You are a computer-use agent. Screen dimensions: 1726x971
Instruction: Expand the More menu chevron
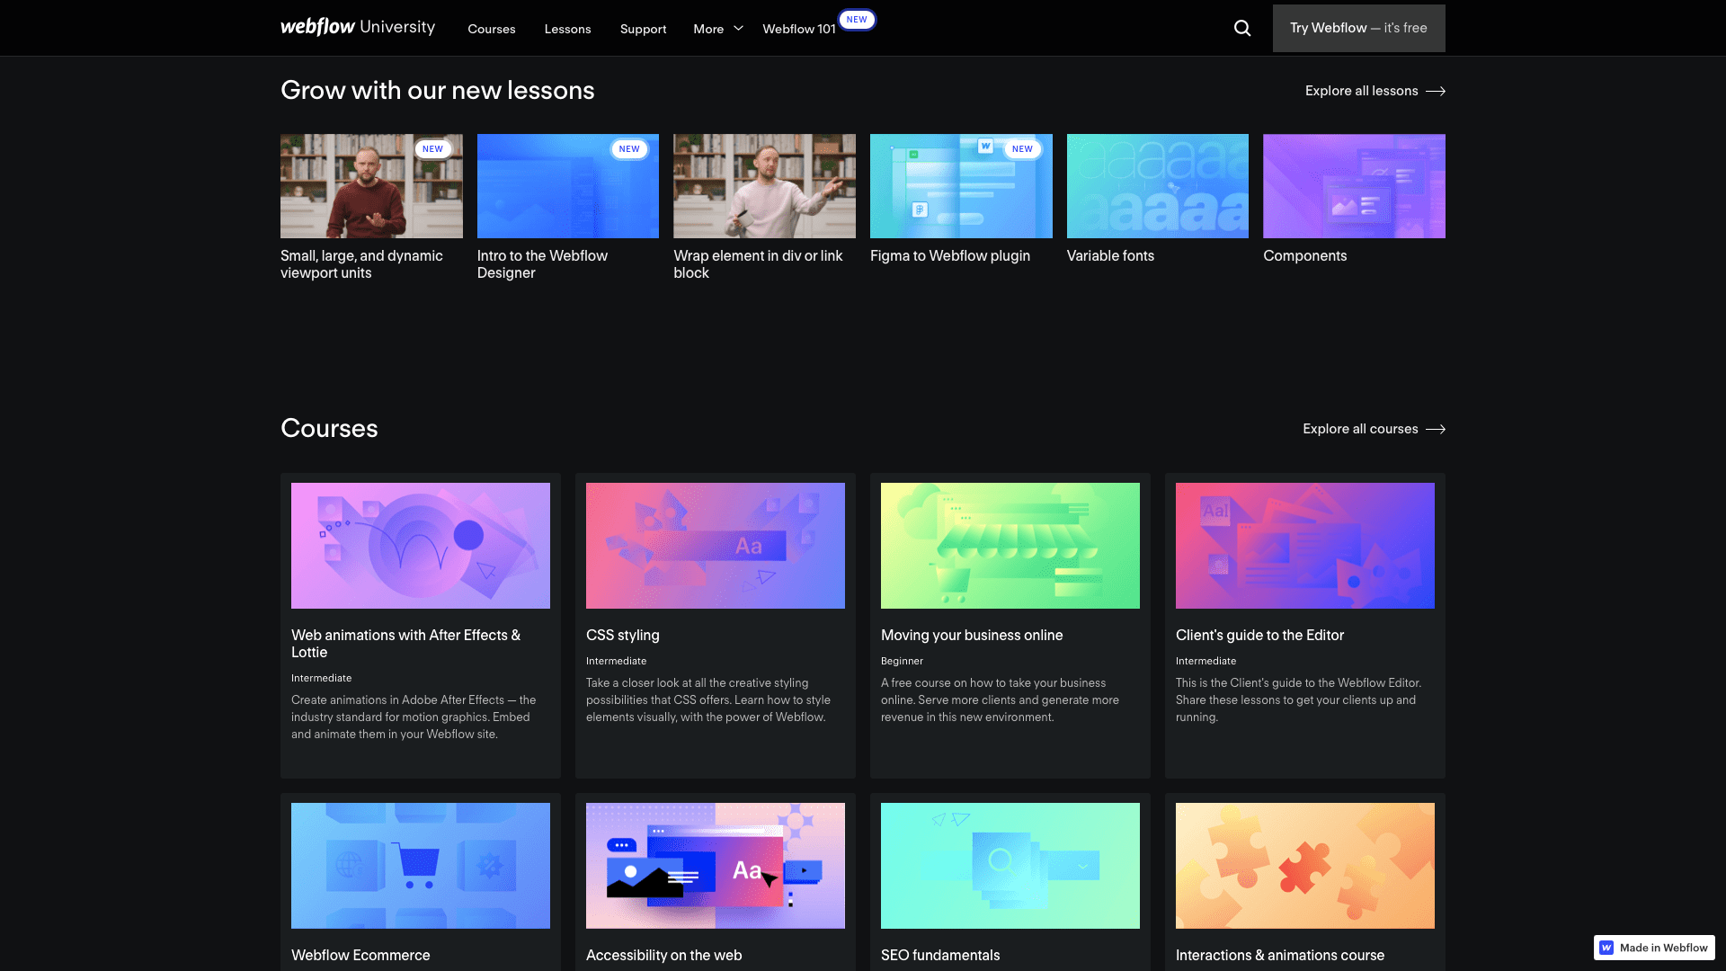739,29
